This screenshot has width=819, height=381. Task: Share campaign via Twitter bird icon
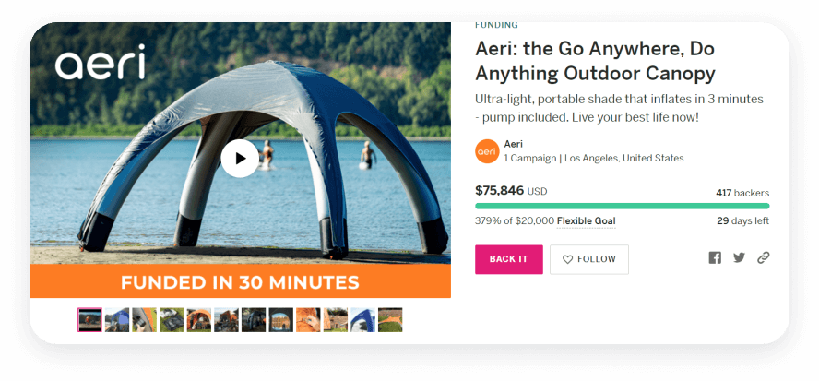pos(739,257)
